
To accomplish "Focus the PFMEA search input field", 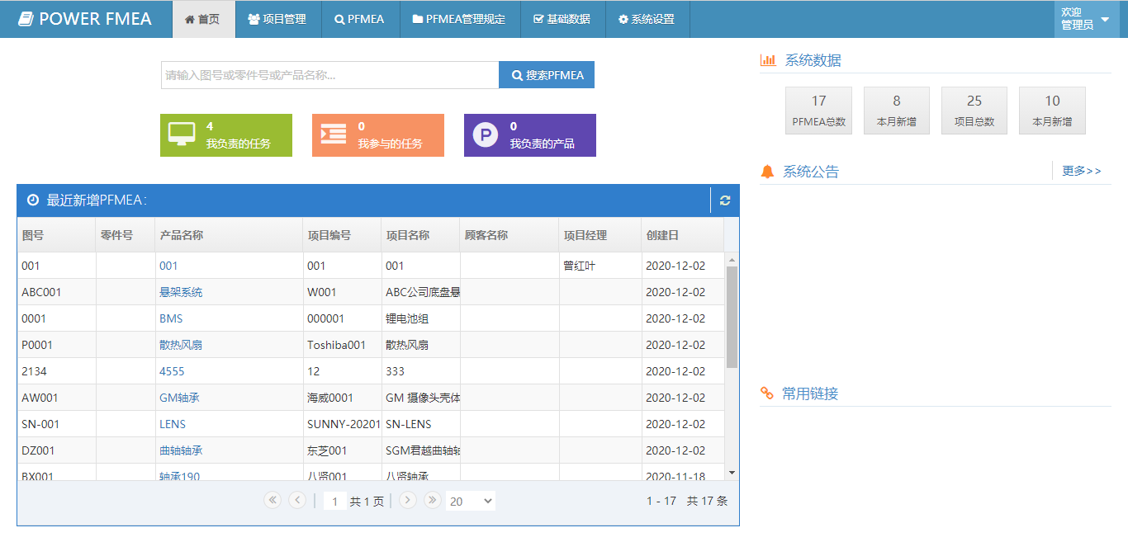I will coord(330,75).
